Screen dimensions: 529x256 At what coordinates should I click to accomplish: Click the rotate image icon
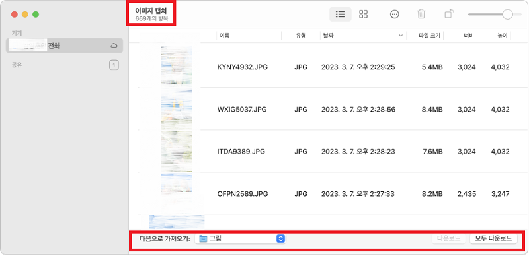click(x=448, y=14)
